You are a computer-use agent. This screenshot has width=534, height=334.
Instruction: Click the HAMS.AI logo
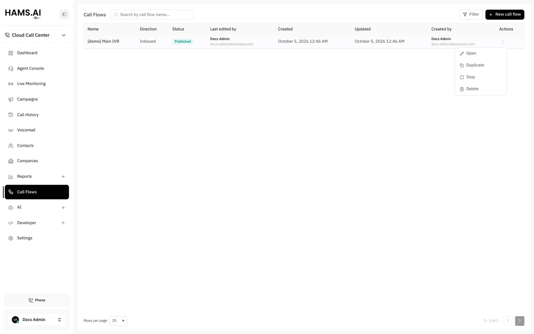[x=23, y=14]
